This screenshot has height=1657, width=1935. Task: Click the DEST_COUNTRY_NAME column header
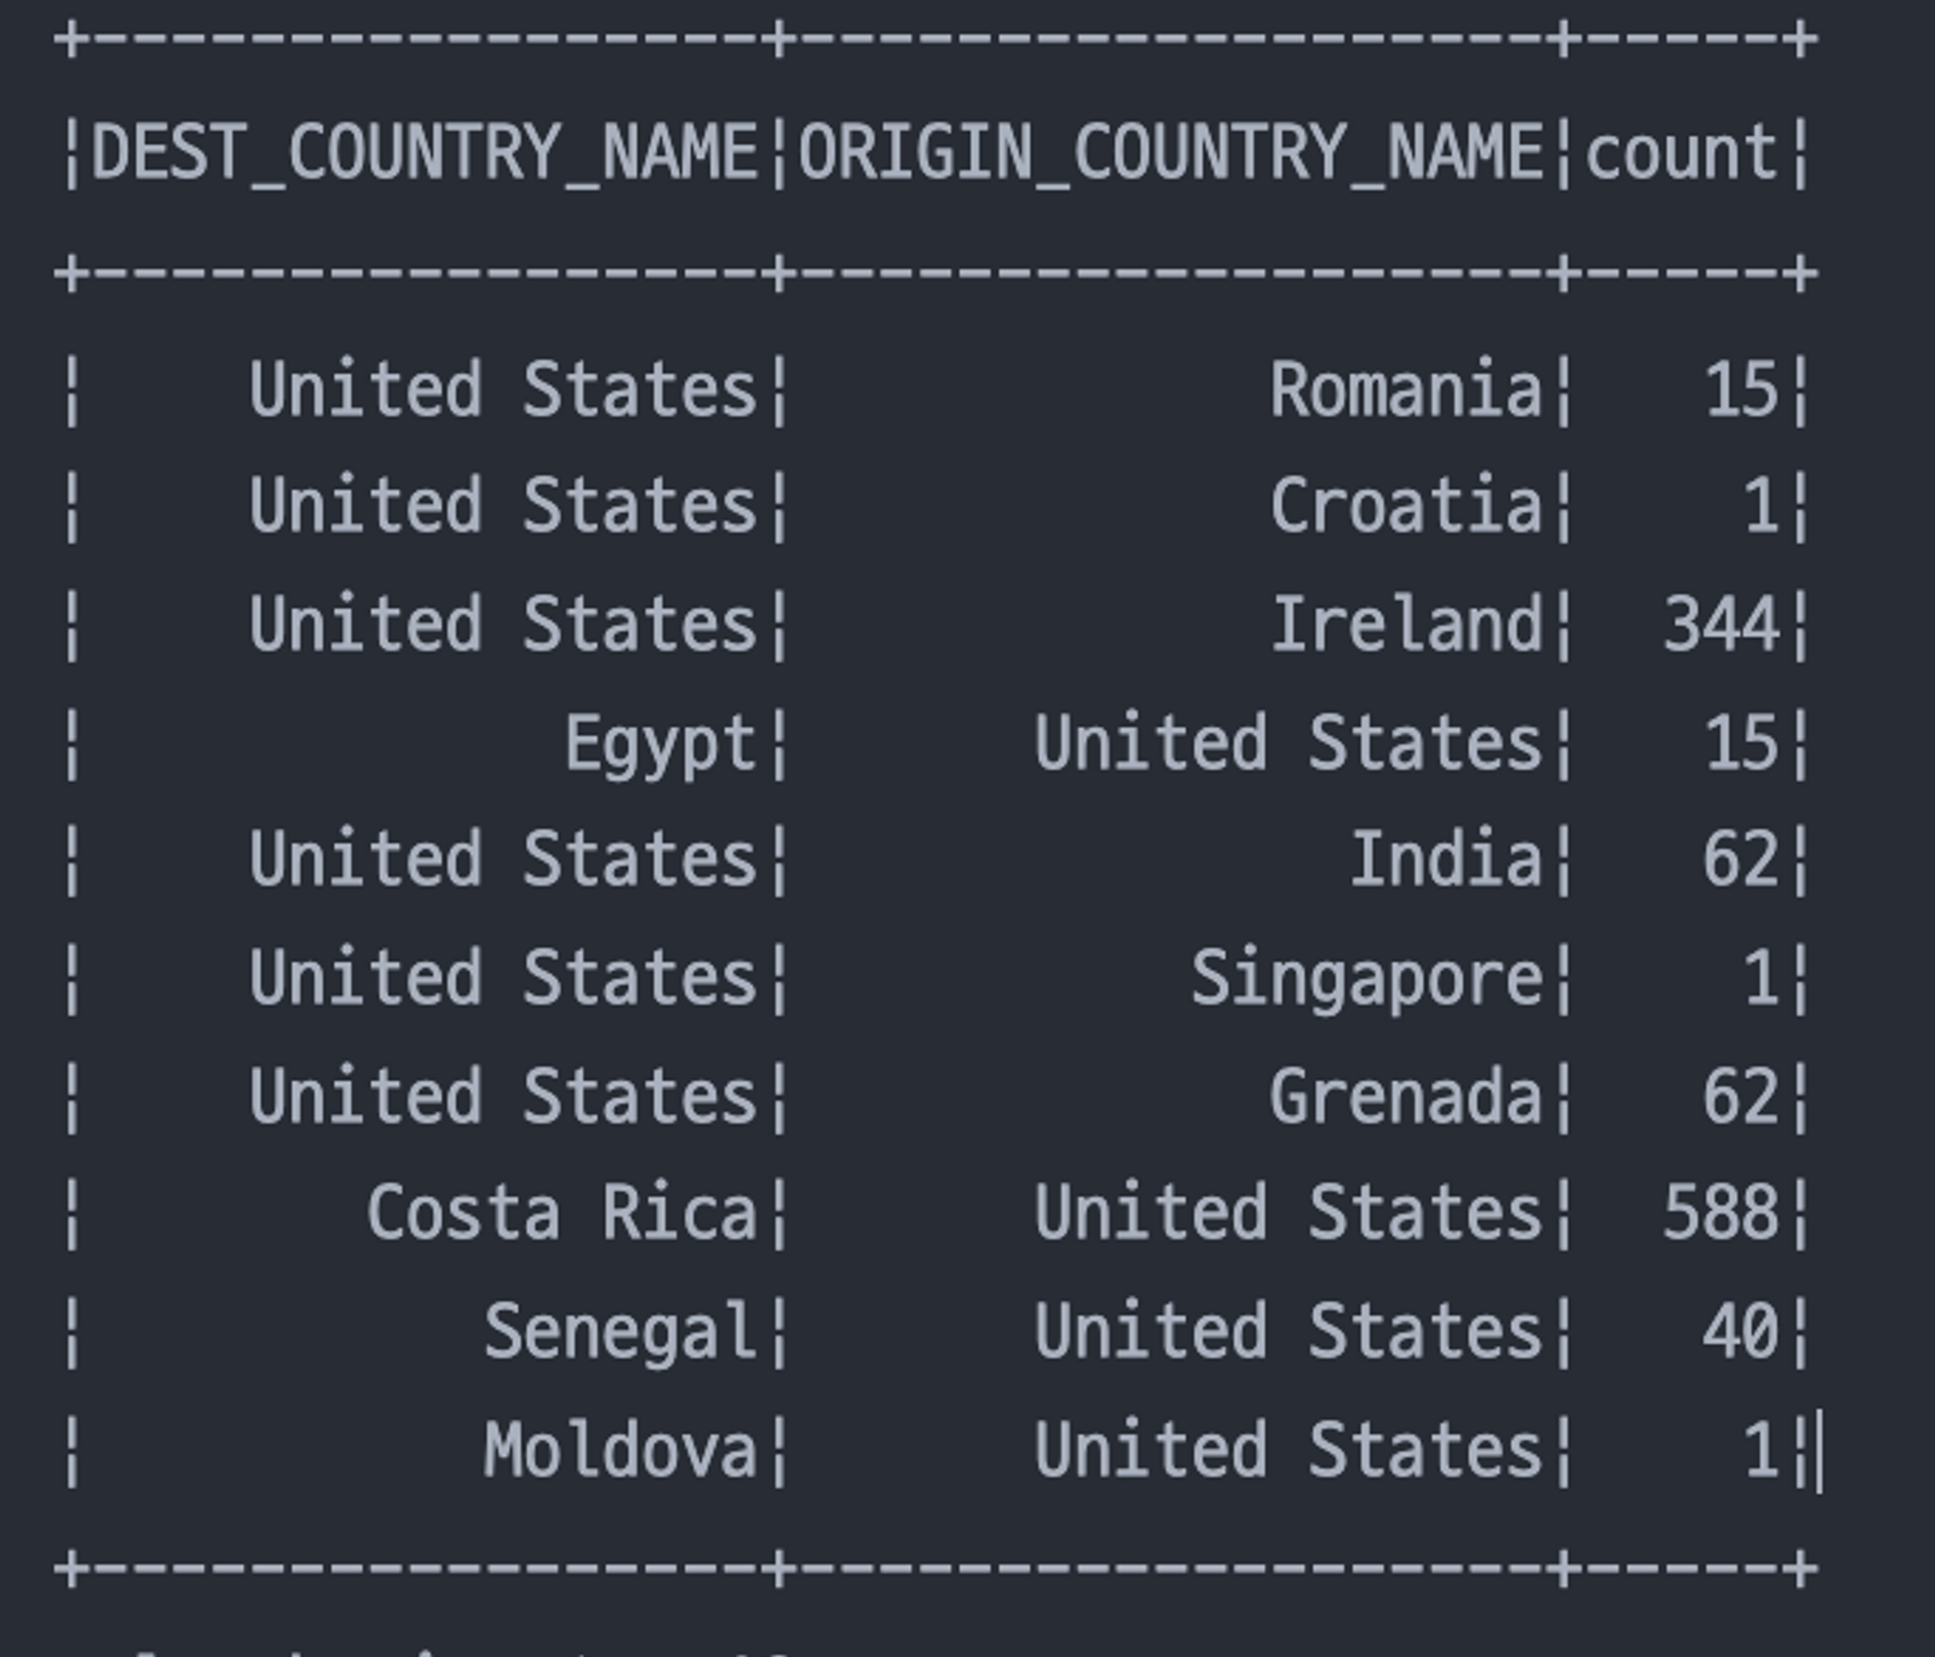pyautogui.click(x=424, y=153)
